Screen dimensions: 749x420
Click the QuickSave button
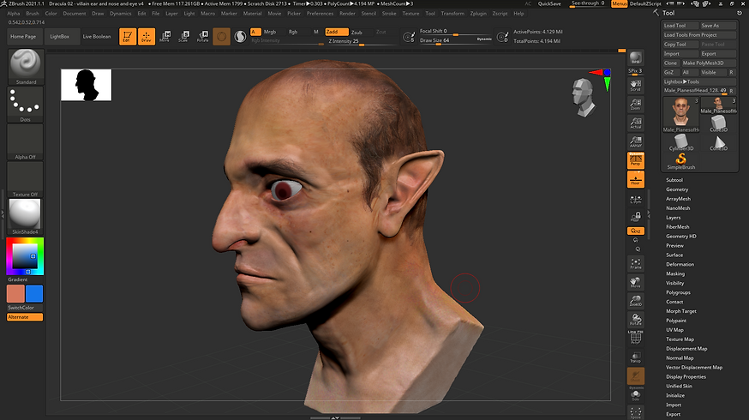click(x=549, y=3)
